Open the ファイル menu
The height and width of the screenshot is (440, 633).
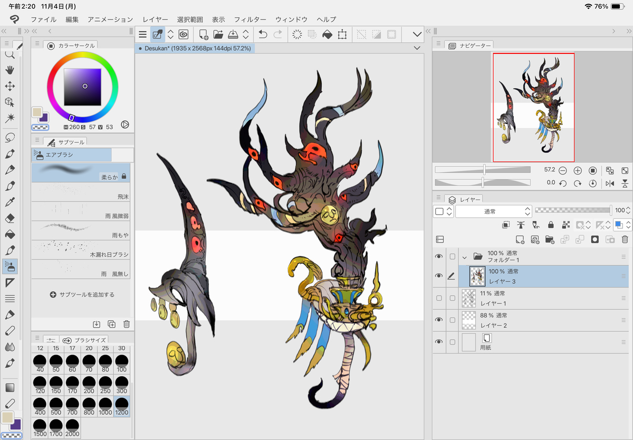pyautogui.click(x=44, y=20)
